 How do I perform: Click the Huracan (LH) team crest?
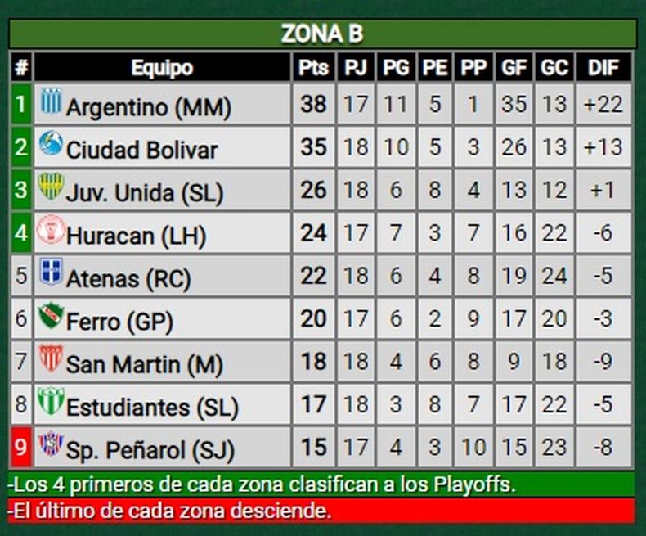pos(51,230)
